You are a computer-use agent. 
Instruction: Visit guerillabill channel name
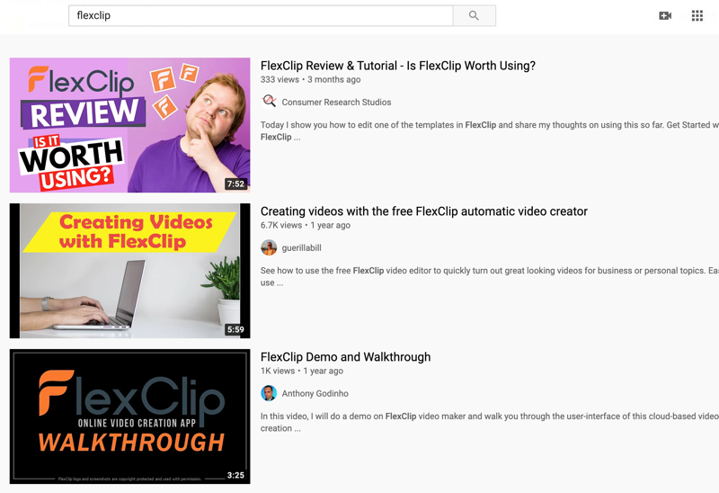[301, 248]
